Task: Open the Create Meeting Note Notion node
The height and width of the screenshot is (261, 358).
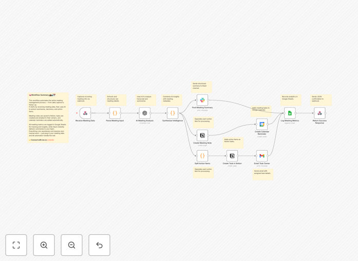Action: (202, 135)
